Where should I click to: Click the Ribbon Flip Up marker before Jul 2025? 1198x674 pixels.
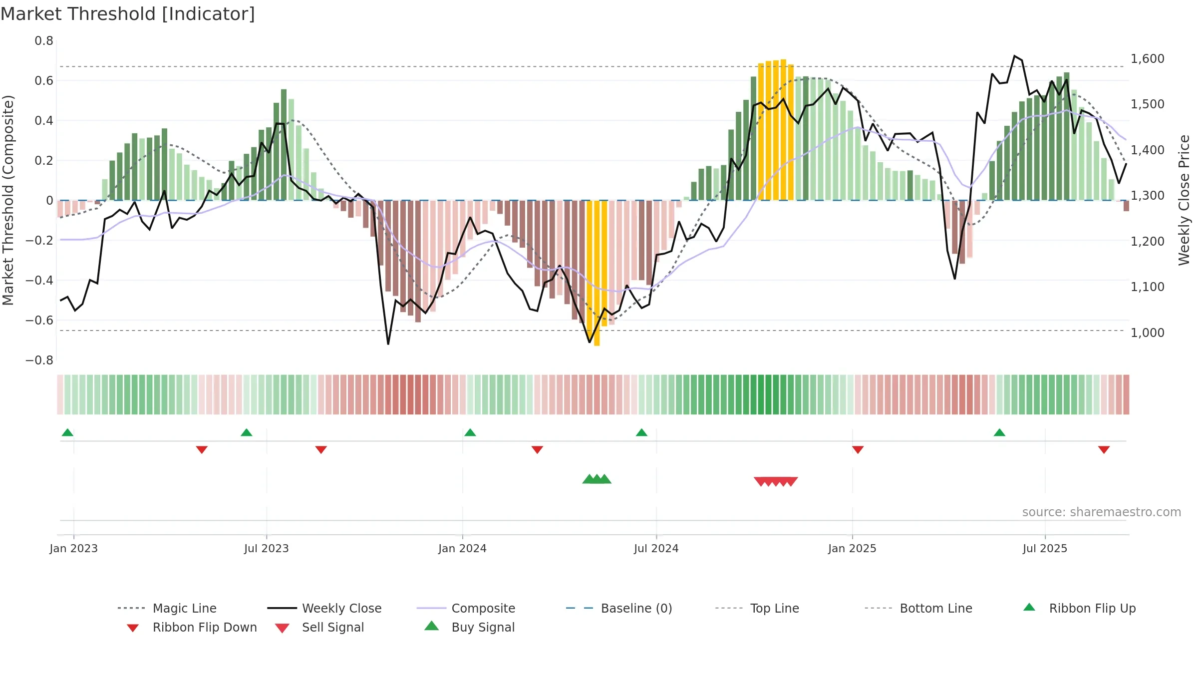(999, 432)
